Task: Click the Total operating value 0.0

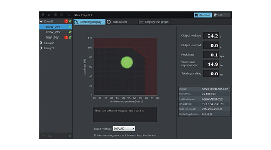Action: [x=211, y=73]
